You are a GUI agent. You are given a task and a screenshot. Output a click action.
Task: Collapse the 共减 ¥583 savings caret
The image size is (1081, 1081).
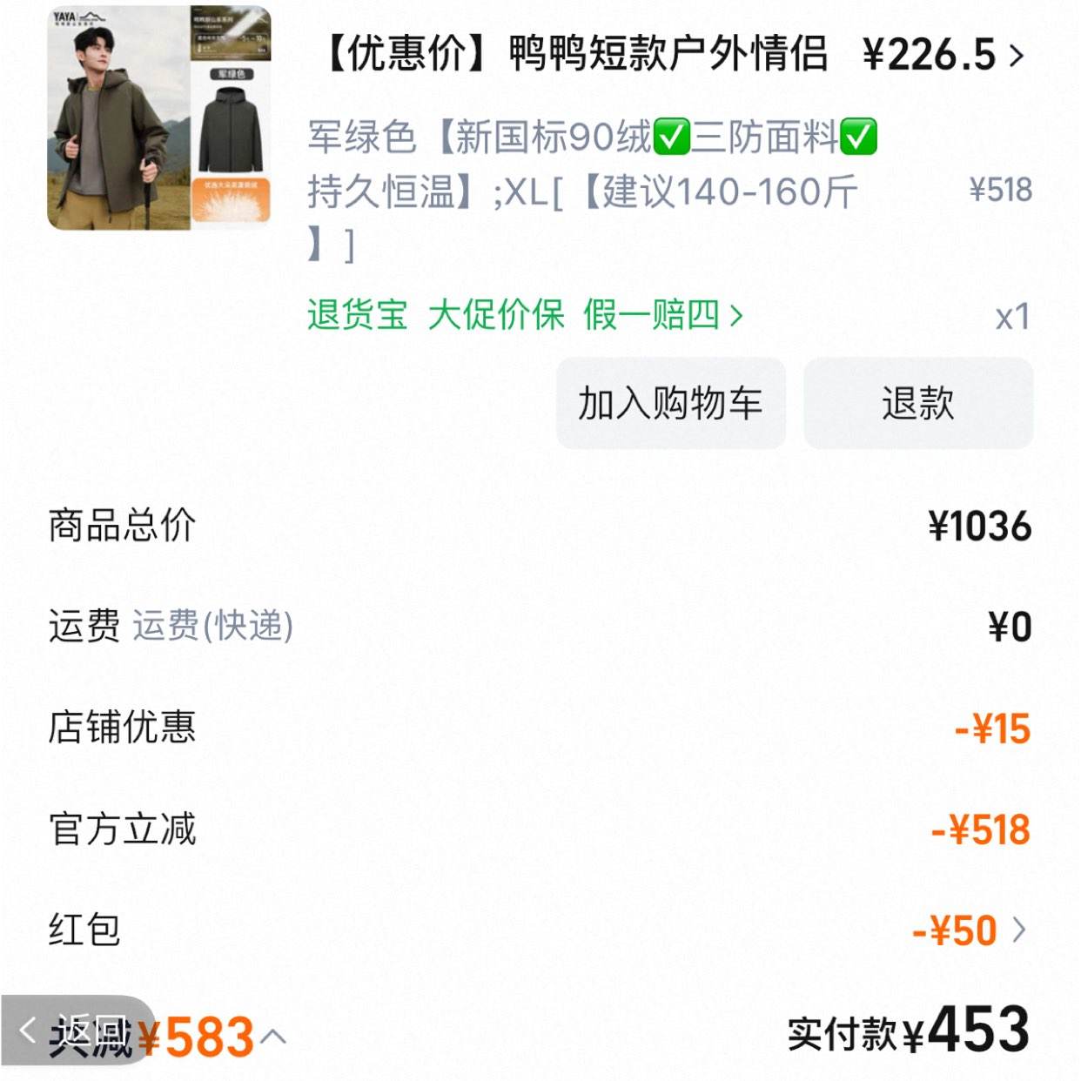click(x=272, y=1036)
